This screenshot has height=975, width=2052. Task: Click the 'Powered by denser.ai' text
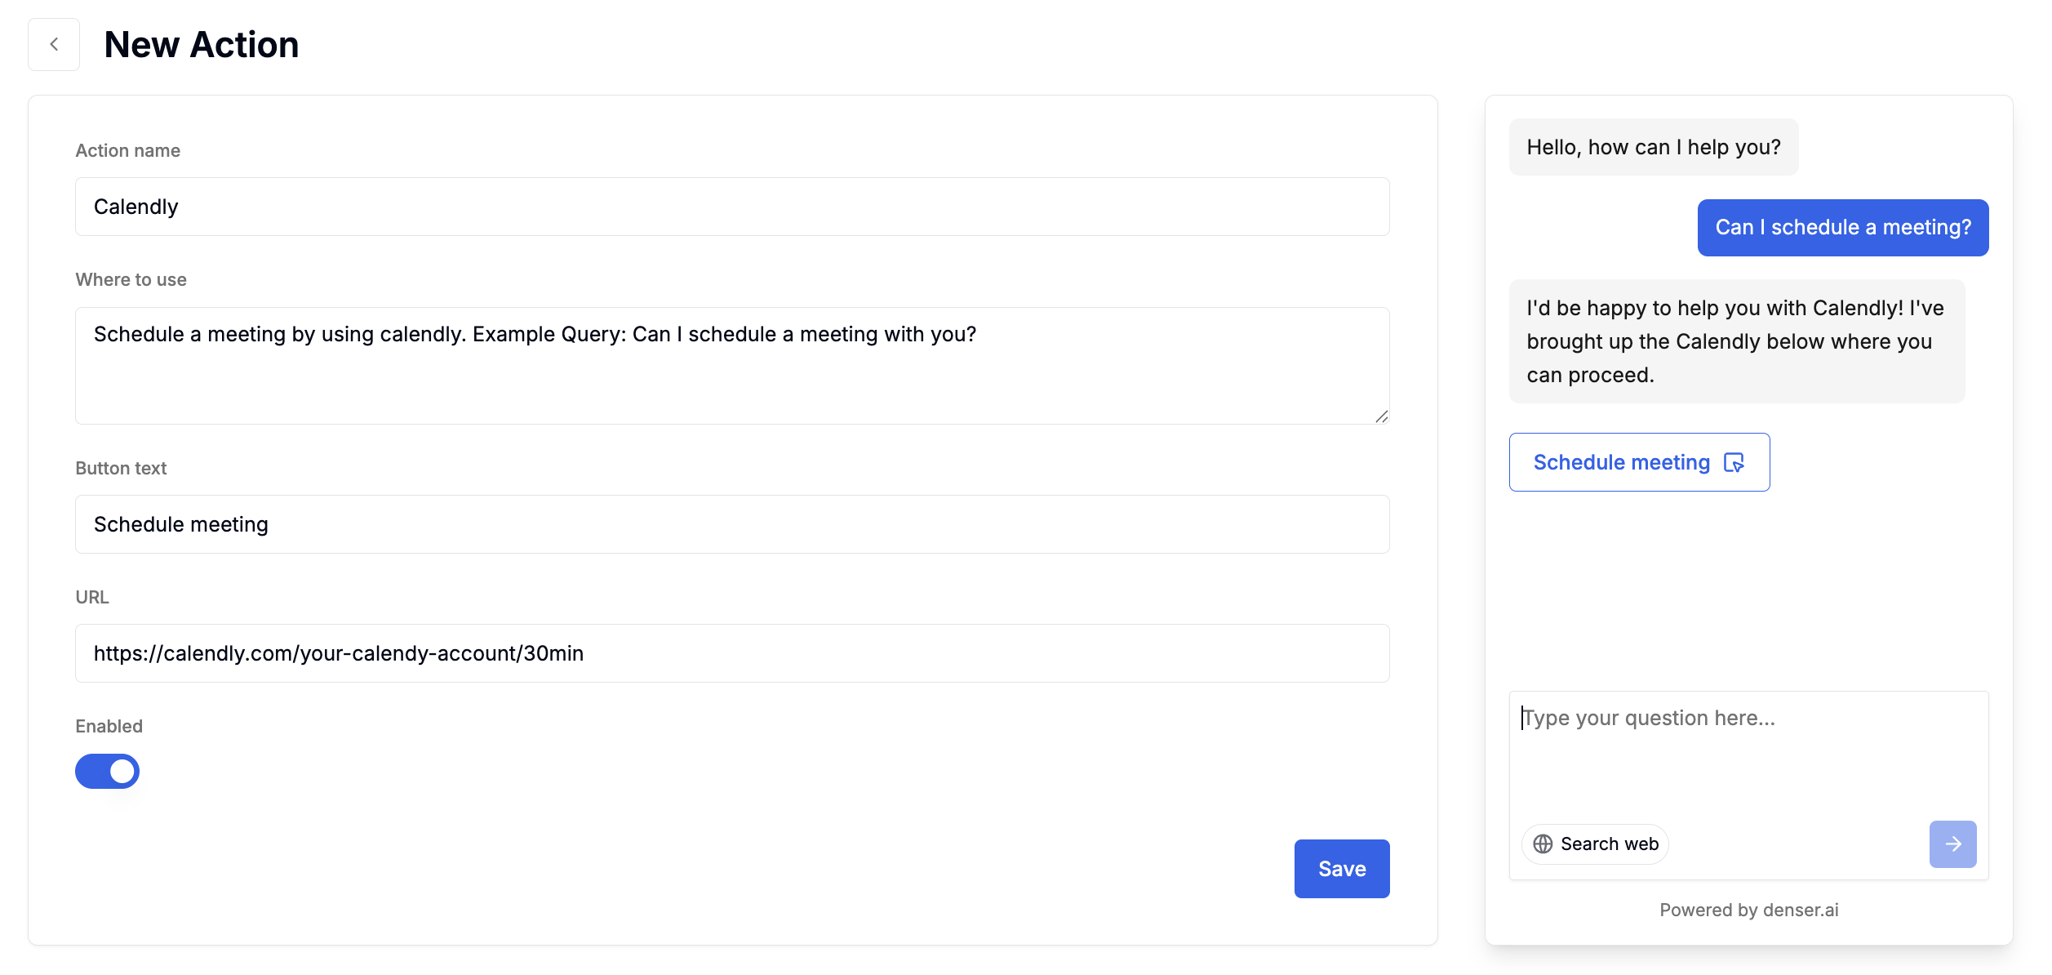coord(1748,910)
